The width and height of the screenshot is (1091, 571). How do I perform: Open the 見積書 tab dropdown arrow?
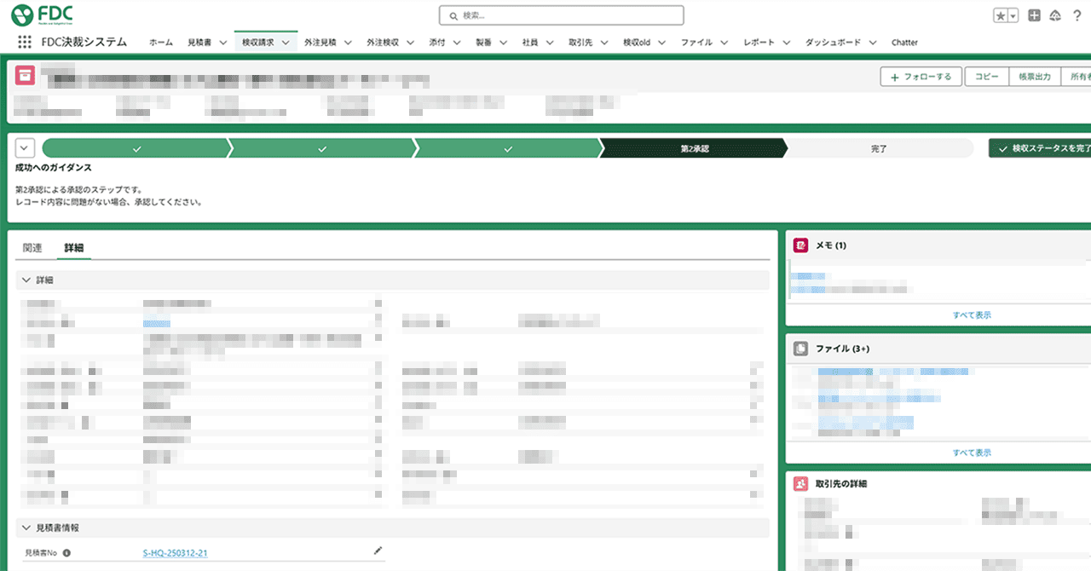coord(222,43)
